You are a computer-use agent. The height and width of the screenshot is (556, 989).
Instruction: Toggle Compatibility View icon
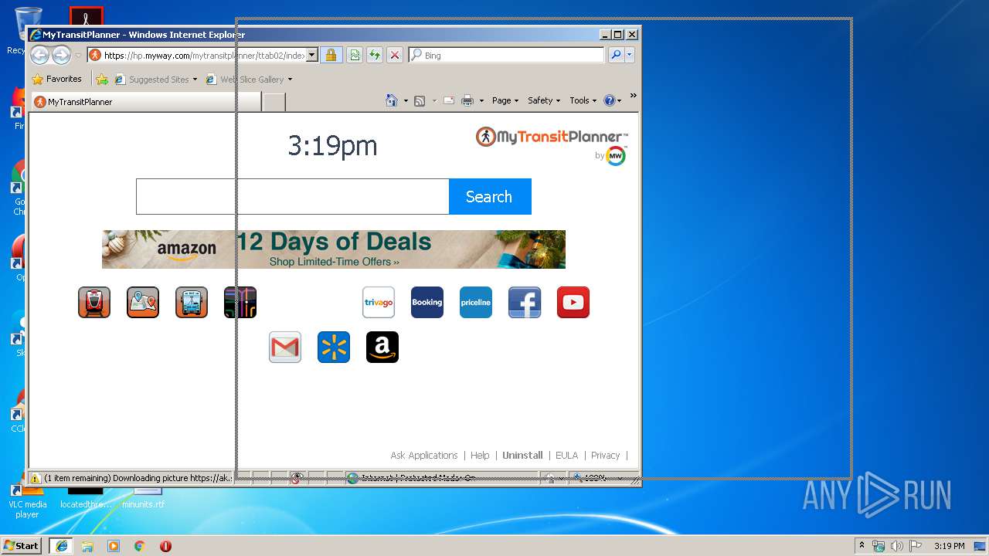[x=354, y=55]
